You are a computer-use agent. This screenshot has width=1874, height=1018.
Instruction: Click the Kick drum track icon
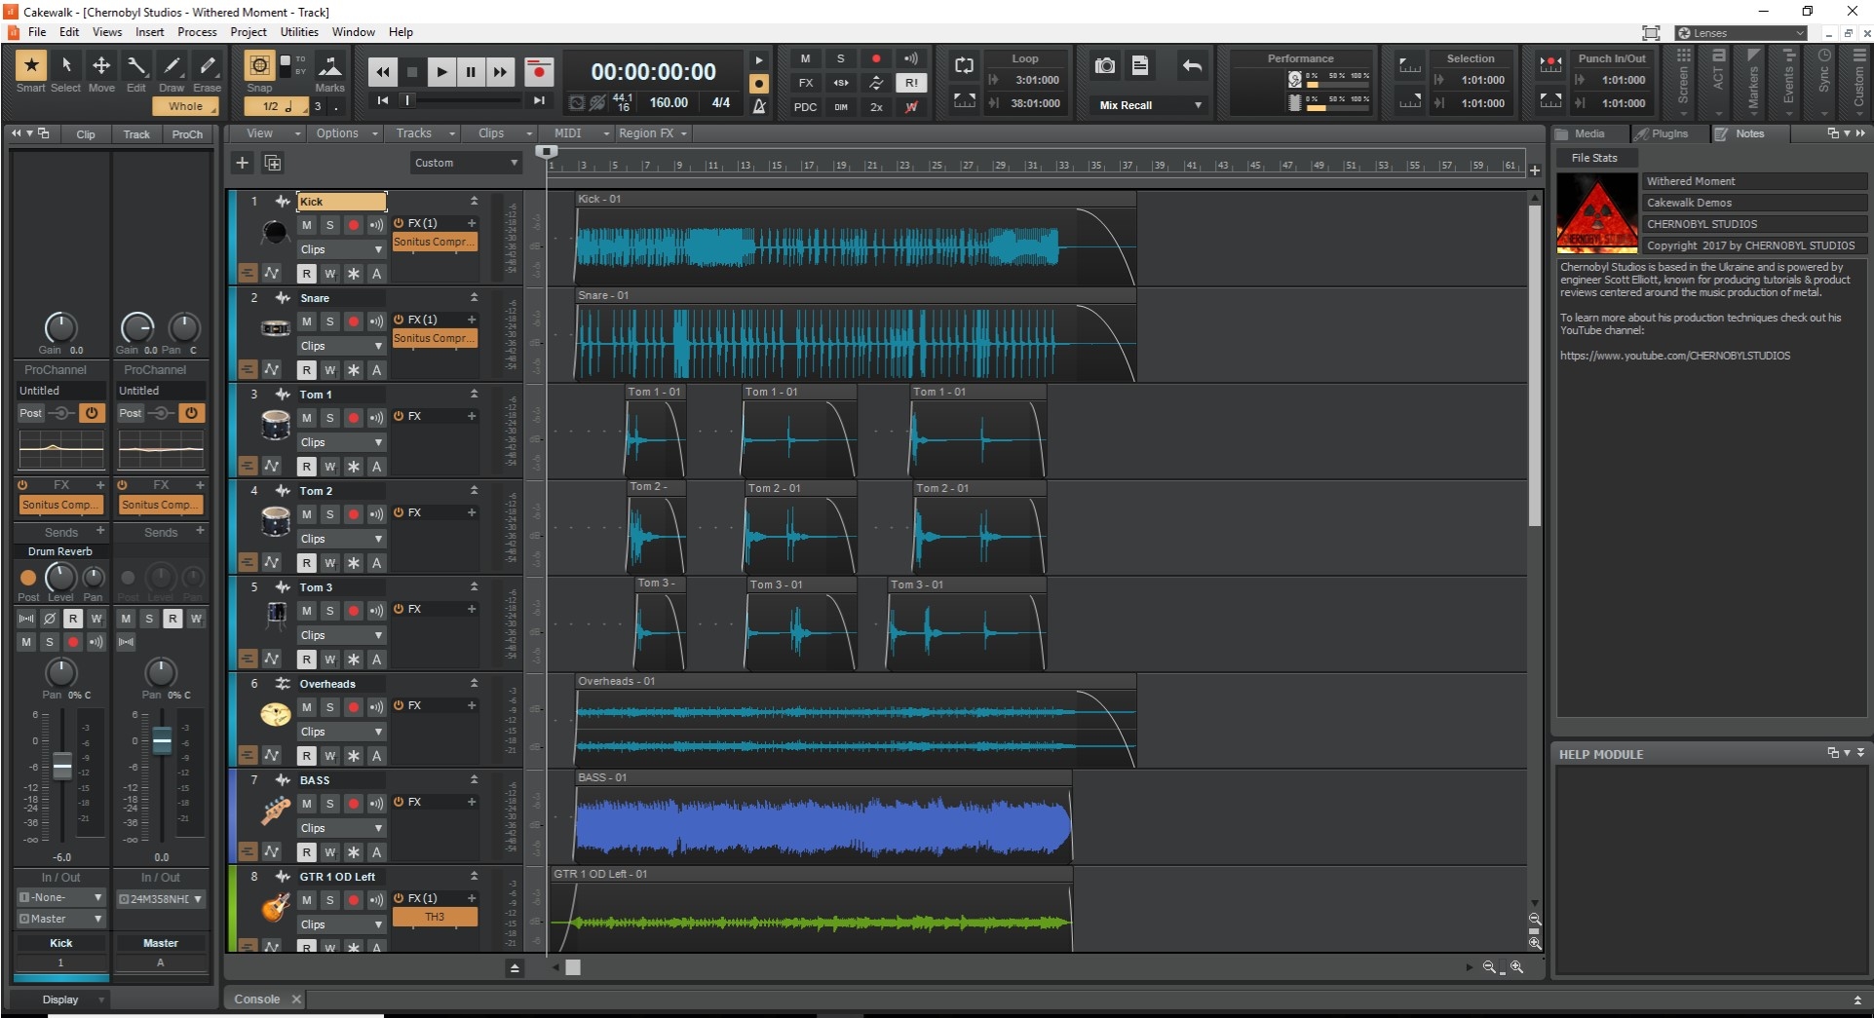276,233
